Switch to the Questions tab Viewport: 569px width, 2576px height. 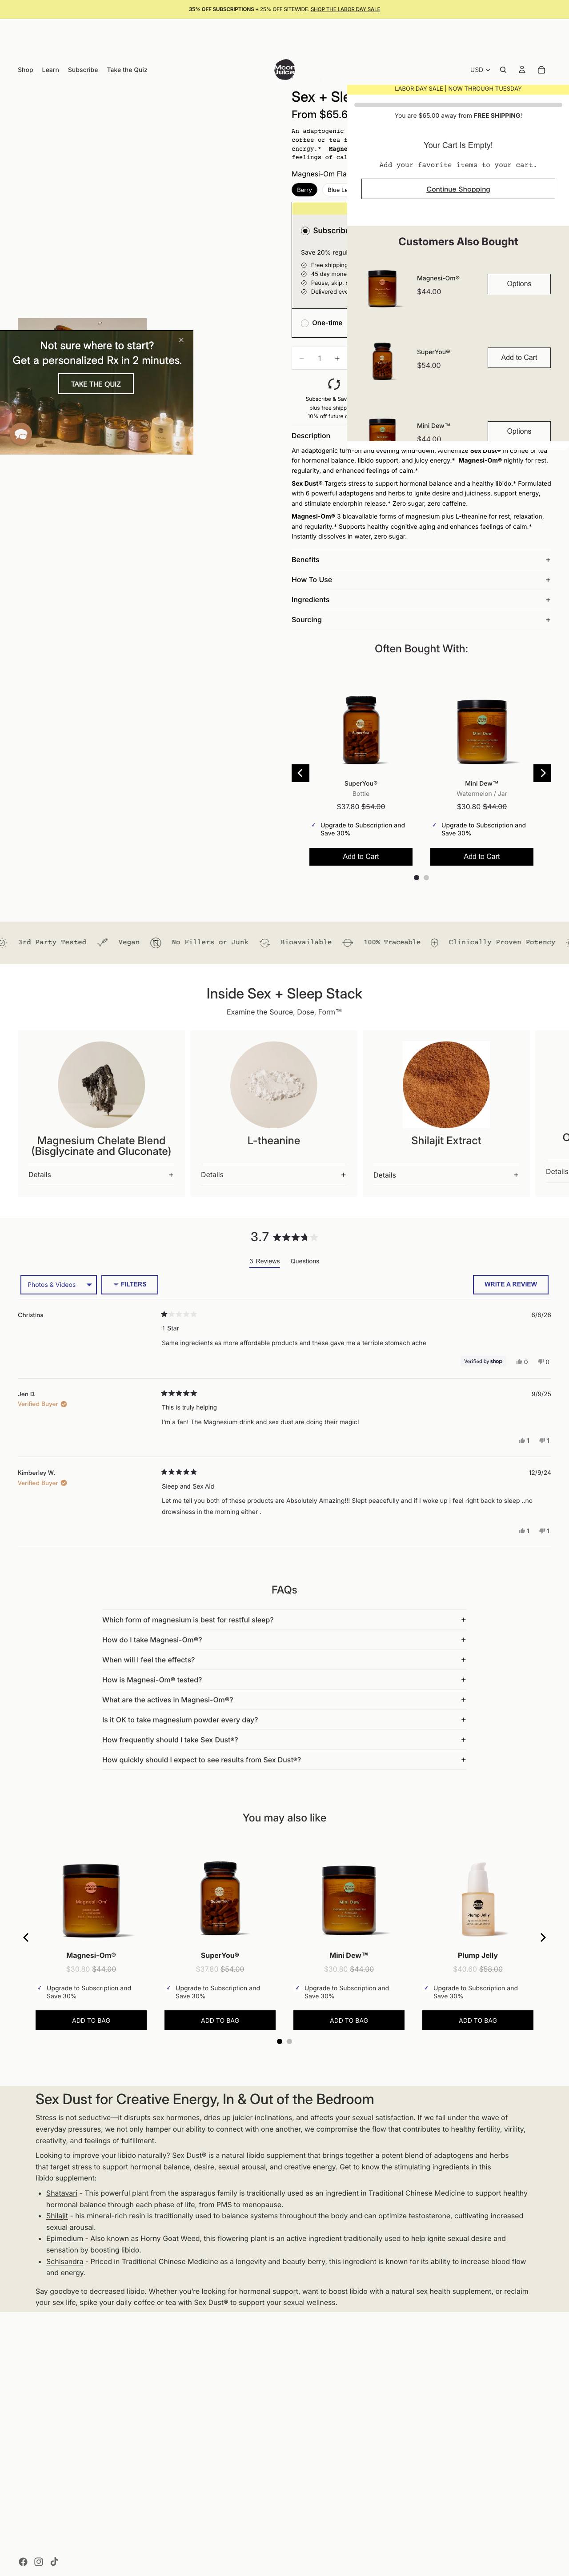(x=305, y=1261)
